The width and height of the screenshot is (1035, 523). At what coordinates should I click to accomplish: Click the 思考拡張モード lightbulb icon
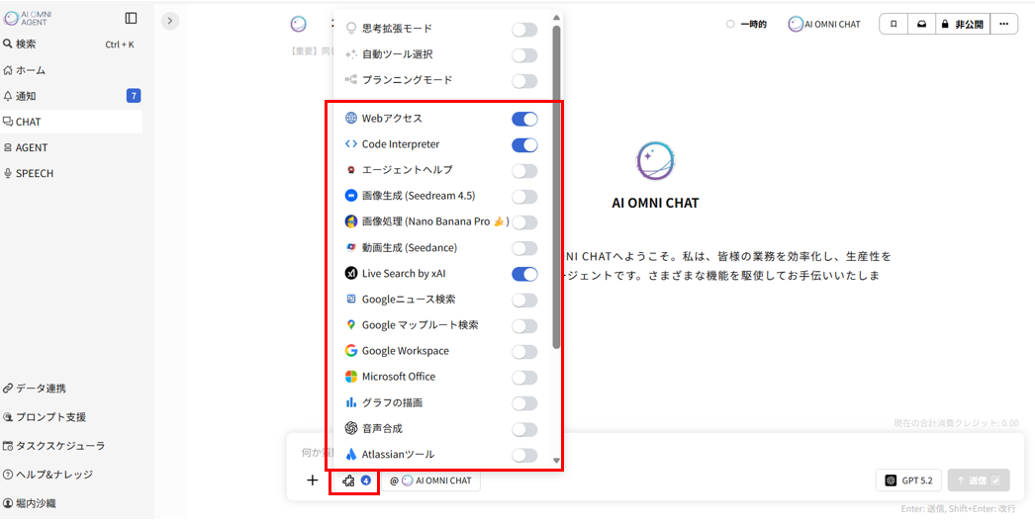[351, 29]
